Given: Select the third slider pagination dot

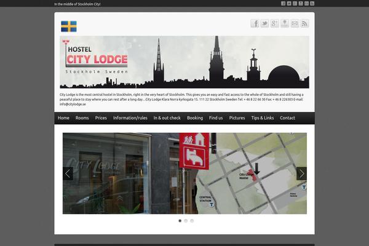Looking at the screenshot, I should pos(192,221).
